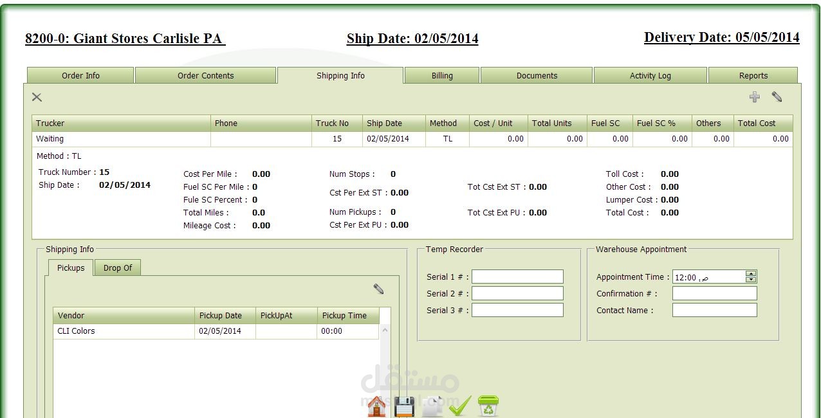Click the Phone column header
This screenshot has height=418, width=821.
tap(261, 123)
